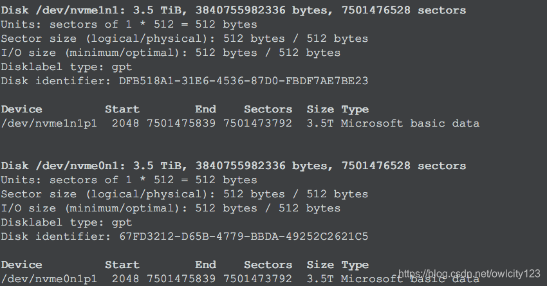Image resolution: width=547 pixels, height=286 pixels.
Task: Click the /dev/nvme1n1 disk header line
Action: pyautogui.click(x=234, y=10)
